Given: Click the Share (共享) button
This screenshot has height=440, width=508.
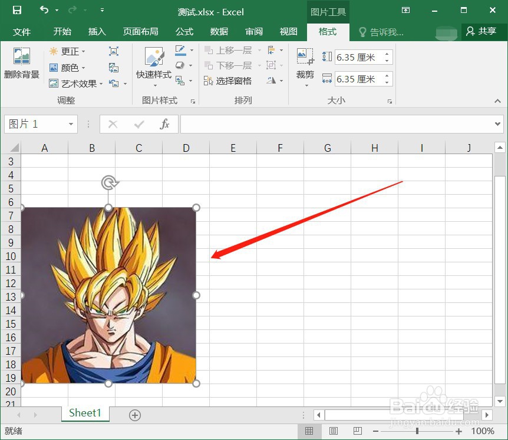Looking at the screenshot, I should (x=481, y=31).
